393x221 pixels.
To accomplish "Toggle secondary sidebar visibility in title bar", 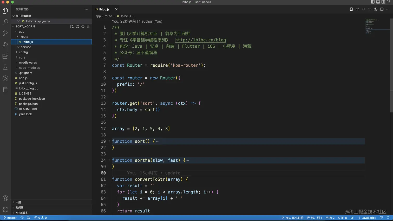I will (383, 2).
